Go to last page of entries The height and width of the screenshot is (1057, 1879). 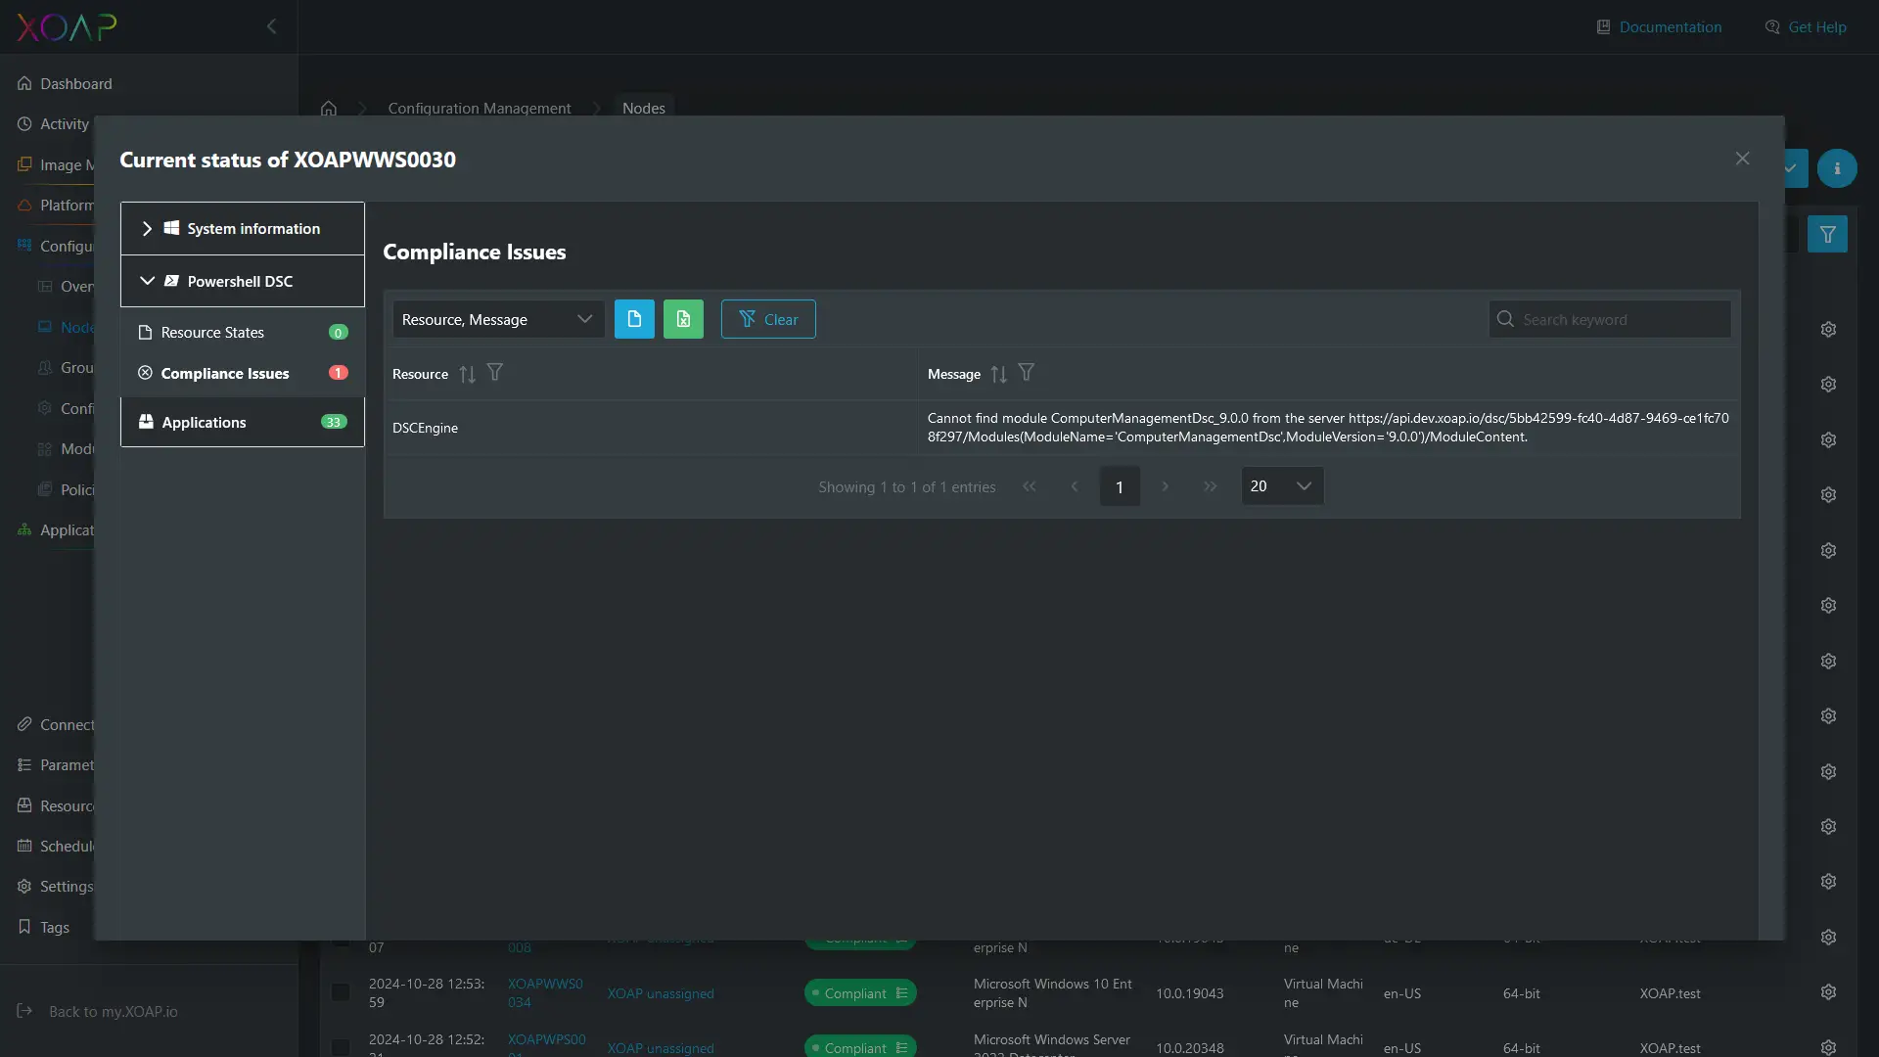[x=1211, y=486]
